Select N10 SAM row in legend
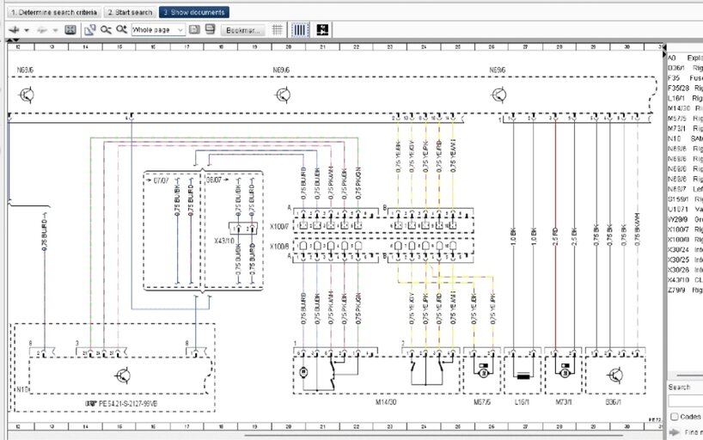This screenshot has height=440, width=703. pos(685,138)
